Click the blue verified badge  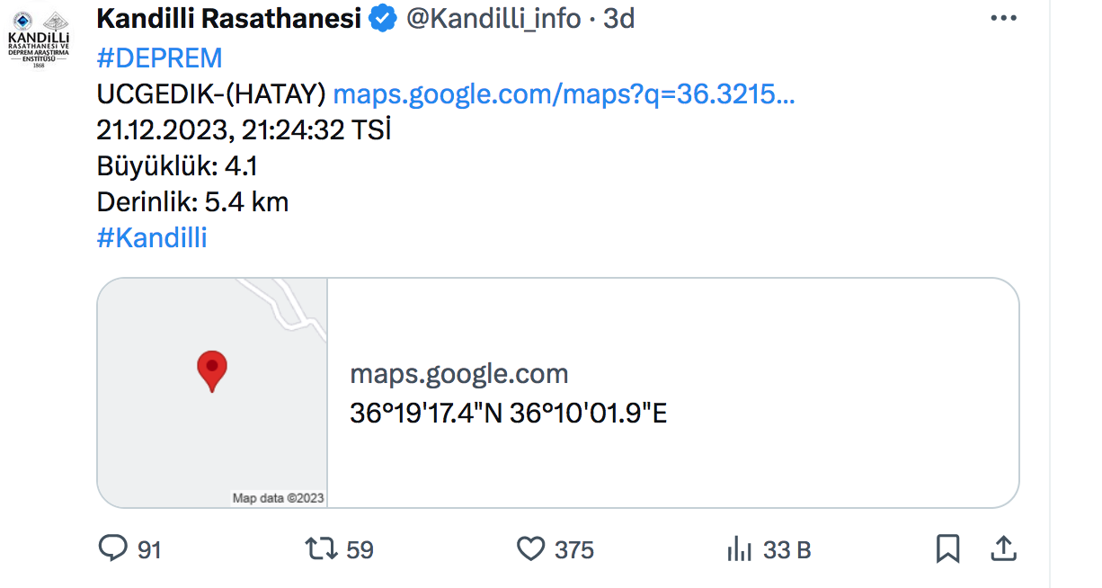pos(384,18)
